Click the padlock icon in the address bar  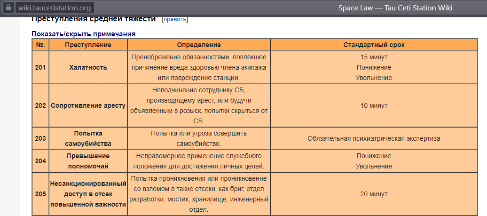tap(8, 8)
